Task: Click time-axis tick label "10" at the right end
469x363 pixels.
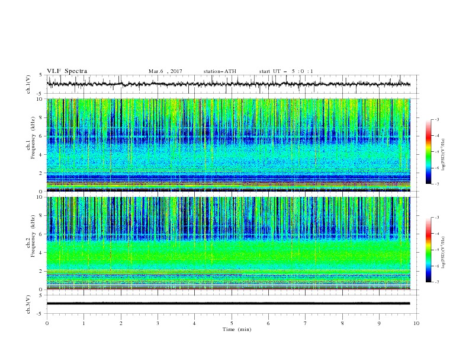Action: point(416,323)
